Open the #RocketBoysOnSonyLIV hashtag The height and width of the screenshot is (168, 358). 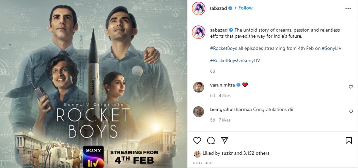point(233,60)
